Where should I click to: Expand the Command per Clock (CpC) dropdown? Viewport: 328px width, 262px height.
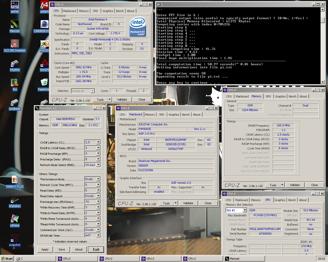click(98, 230)
